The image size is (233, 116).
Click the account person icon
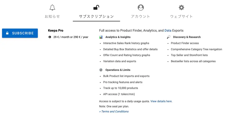click(x=141, y=8)
